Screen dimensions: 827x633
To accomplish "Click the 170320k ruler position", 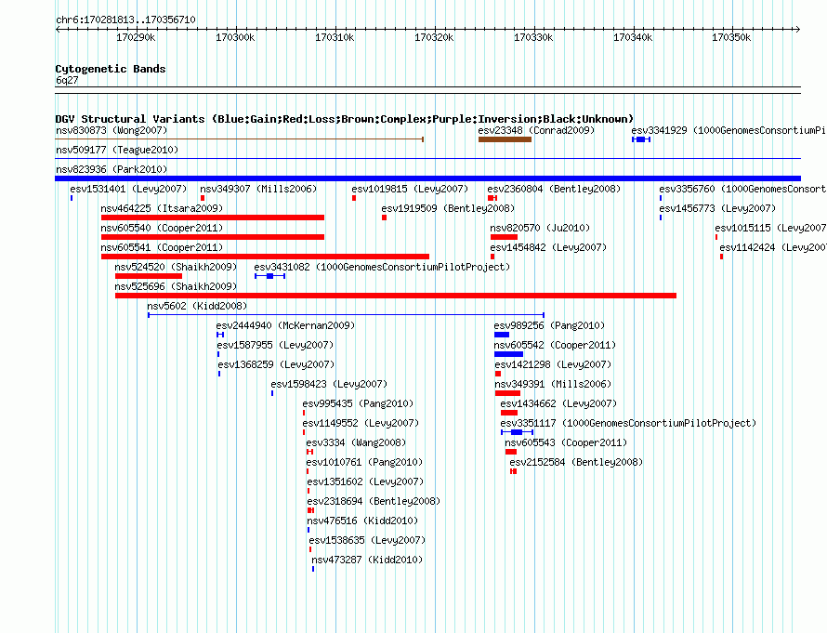I will 434,37.
